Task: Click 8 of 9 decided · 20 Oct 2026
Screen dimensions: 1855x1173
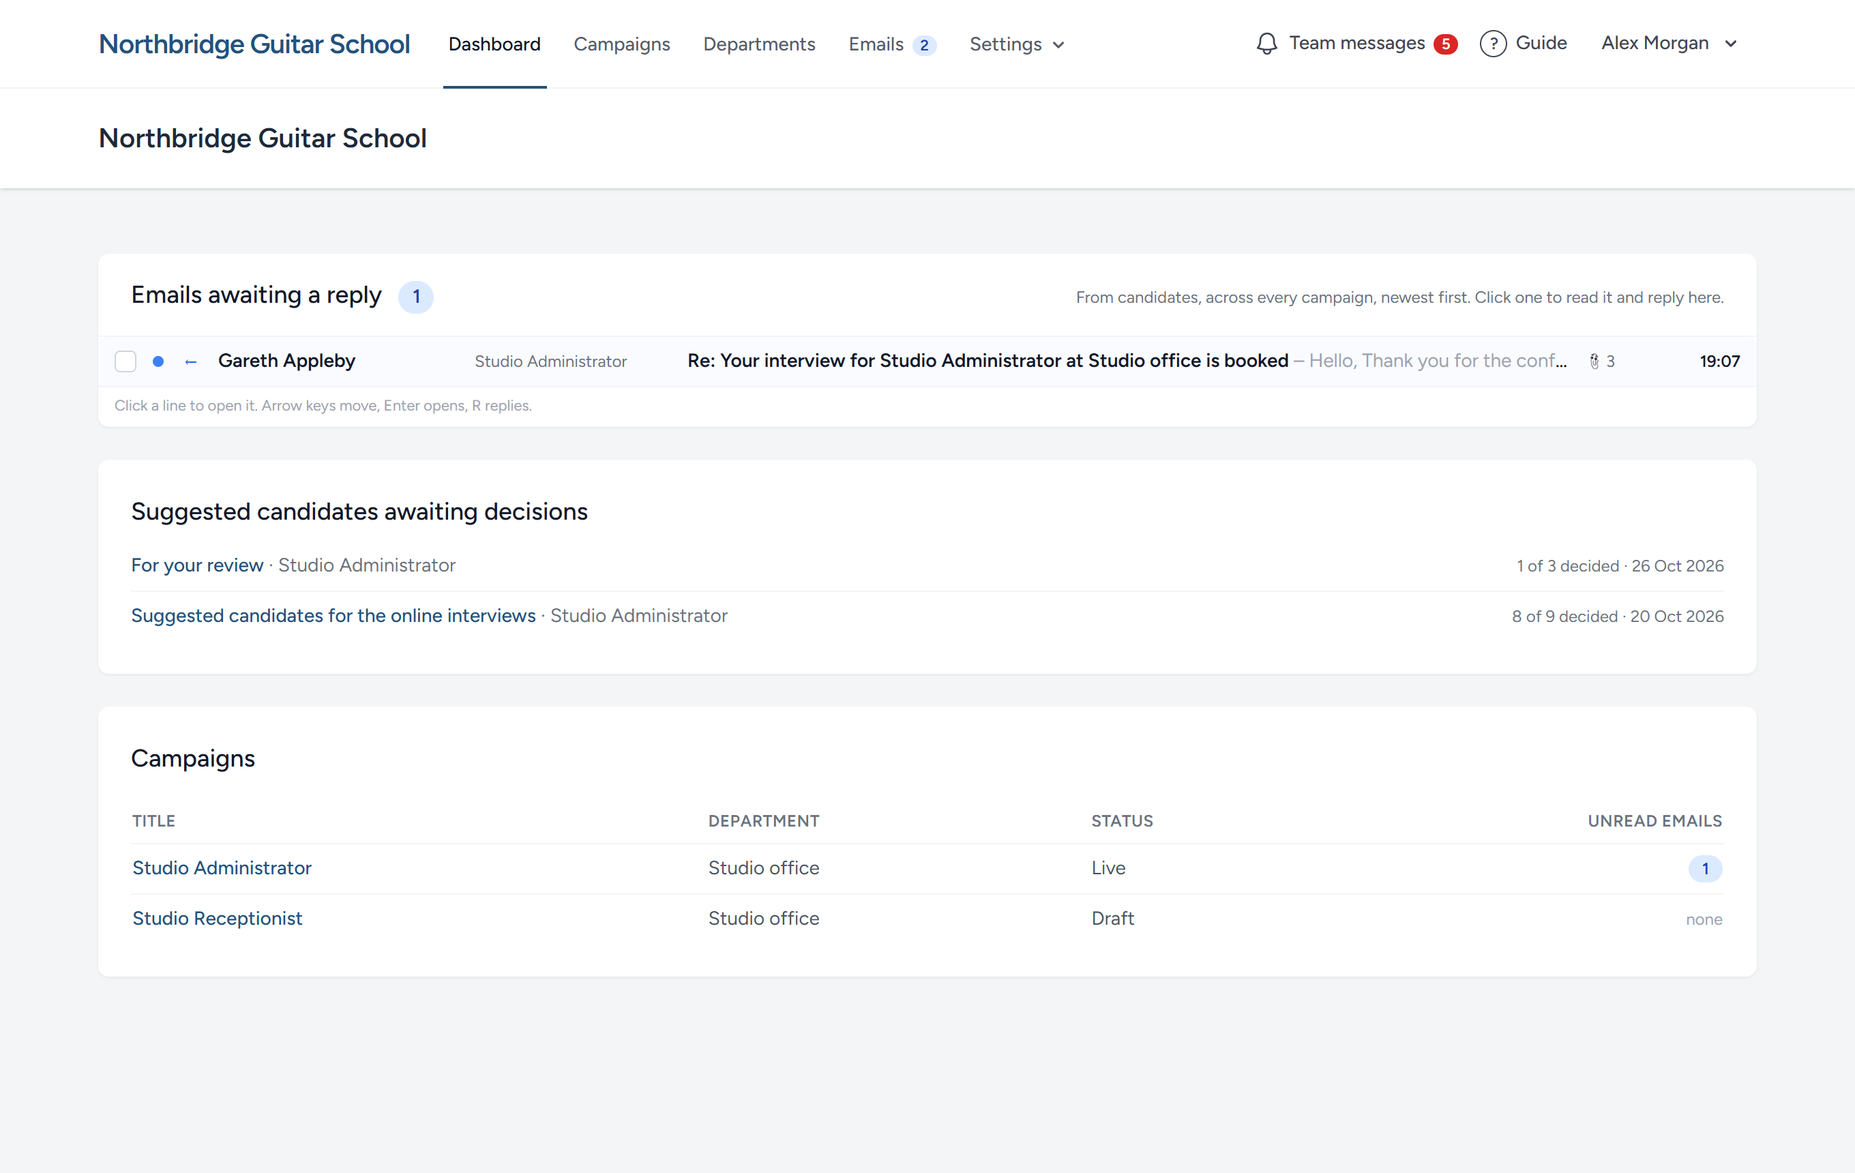Action: pyautogui.click(x=1617, y=616)
